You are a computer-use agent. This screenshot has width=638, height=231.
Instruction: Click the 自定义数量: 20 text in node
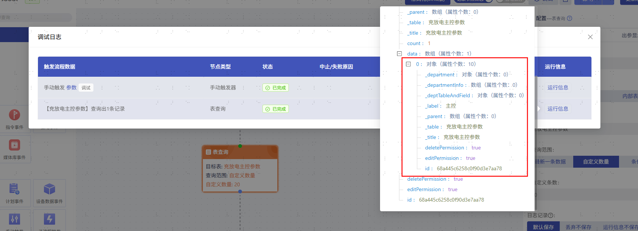(223, 184)
